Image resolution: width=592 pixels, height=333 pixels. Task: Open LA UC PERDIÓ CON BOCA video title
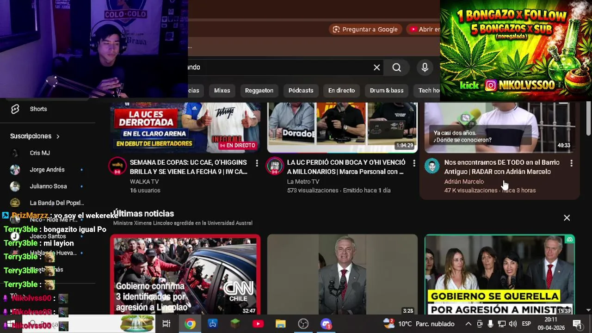tap(346, 167)
